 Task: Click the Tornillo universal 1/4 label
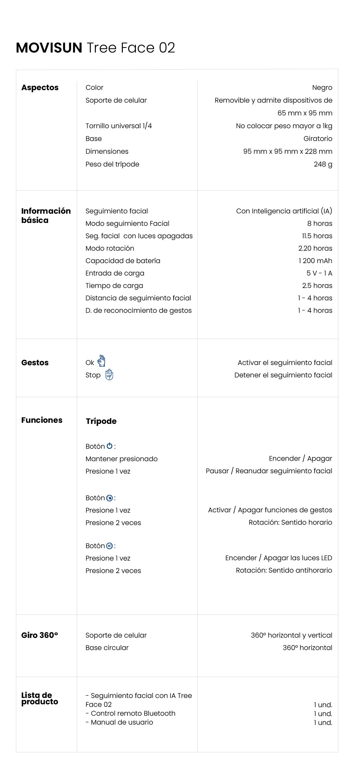(119, 126)
